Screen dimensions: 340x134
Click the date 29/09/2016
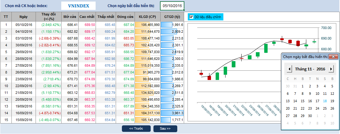tap(24, 52)
